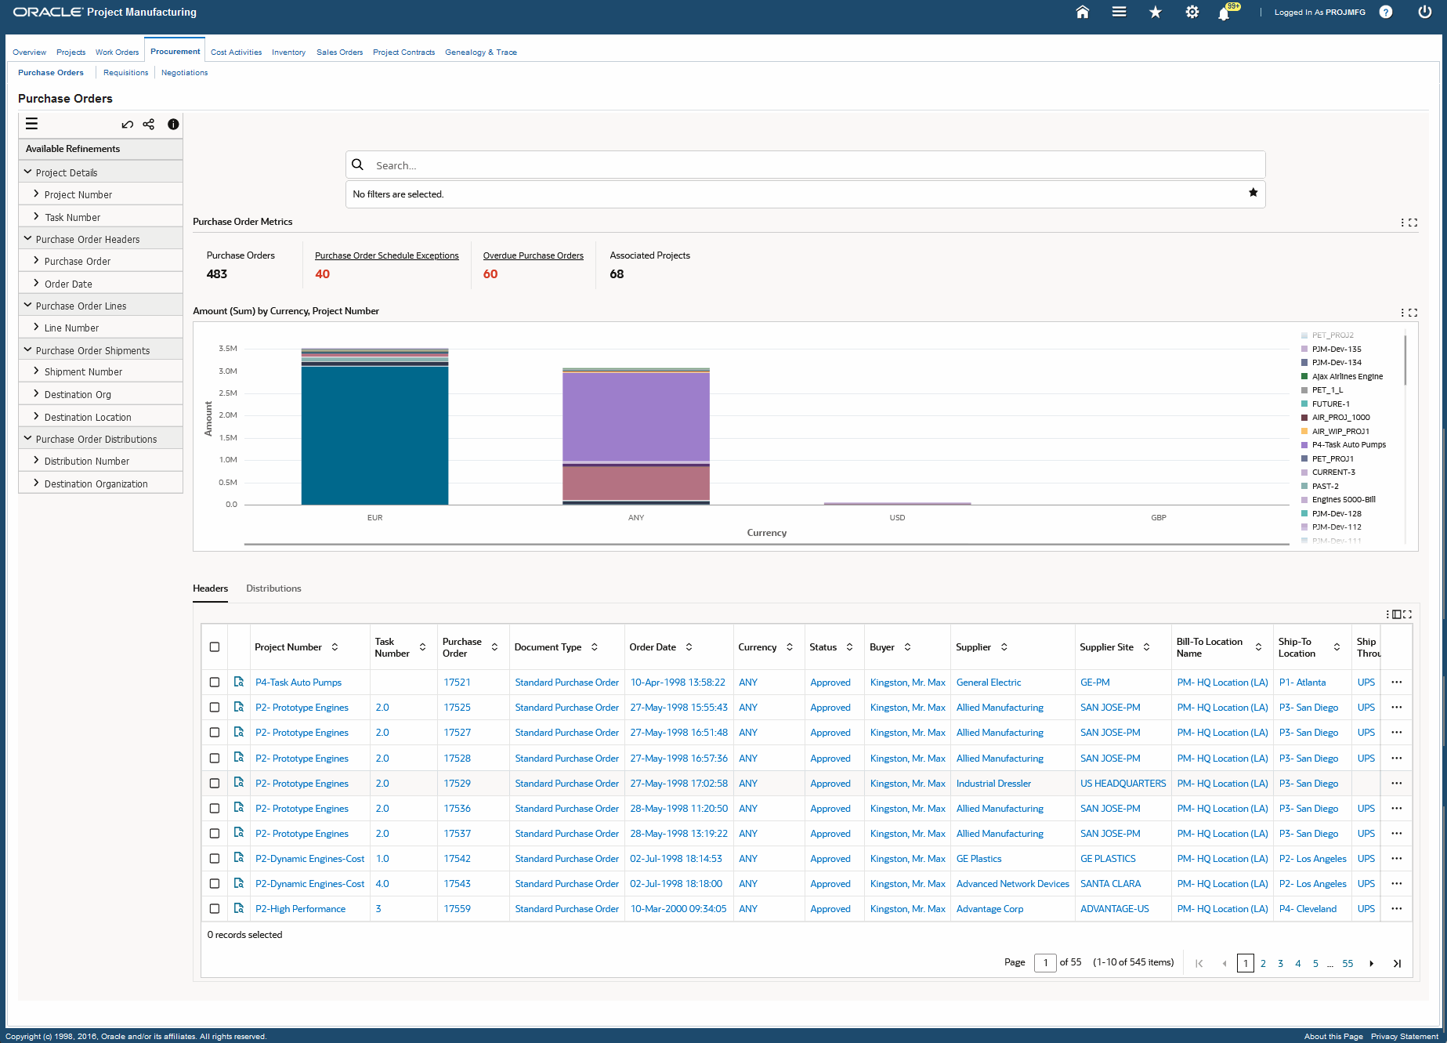Open row actions menu for order 17543
Image resolution: width=1447 pixels, height=1043 pixels.
click(x=1396, y=883)
